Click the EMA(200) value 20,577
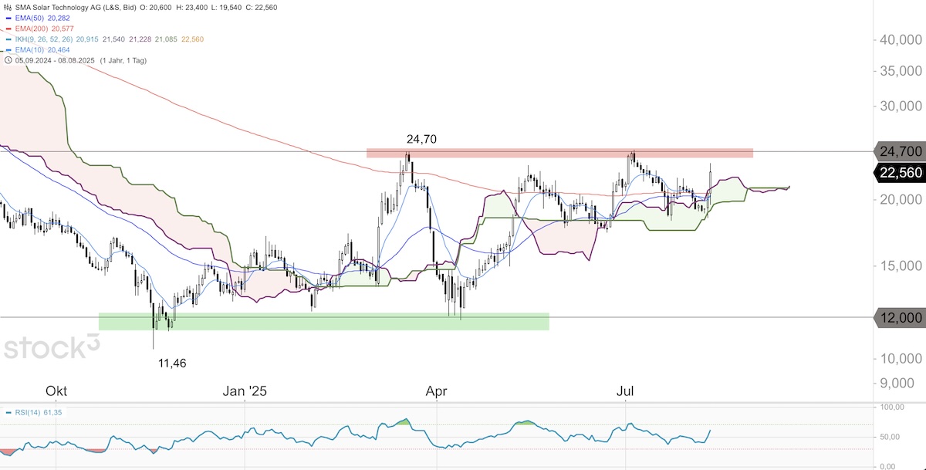926x470 pixels. click(x=63, y=29)
